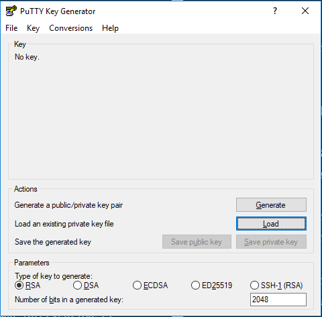The image size is (322, 317).
Task: Click the Save public key button
Action: (197, 242)
